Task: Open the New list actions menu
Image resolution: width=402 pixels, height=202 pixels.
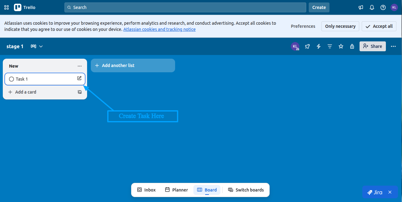Action: pos(80,66)
